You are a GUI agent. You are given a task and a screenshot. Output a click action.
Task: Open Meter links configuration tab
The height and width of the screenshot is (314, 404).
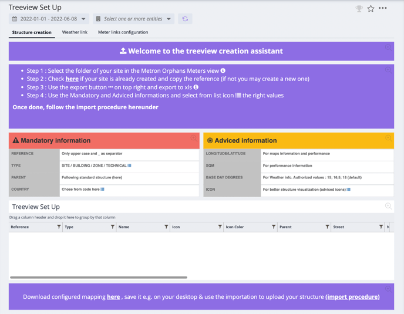pyautogui.click(x=123, y=32)
